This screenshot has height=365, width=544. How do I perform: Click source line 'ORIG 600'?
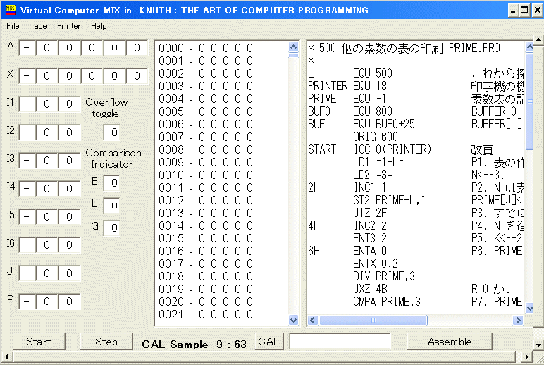pos(376,137)
